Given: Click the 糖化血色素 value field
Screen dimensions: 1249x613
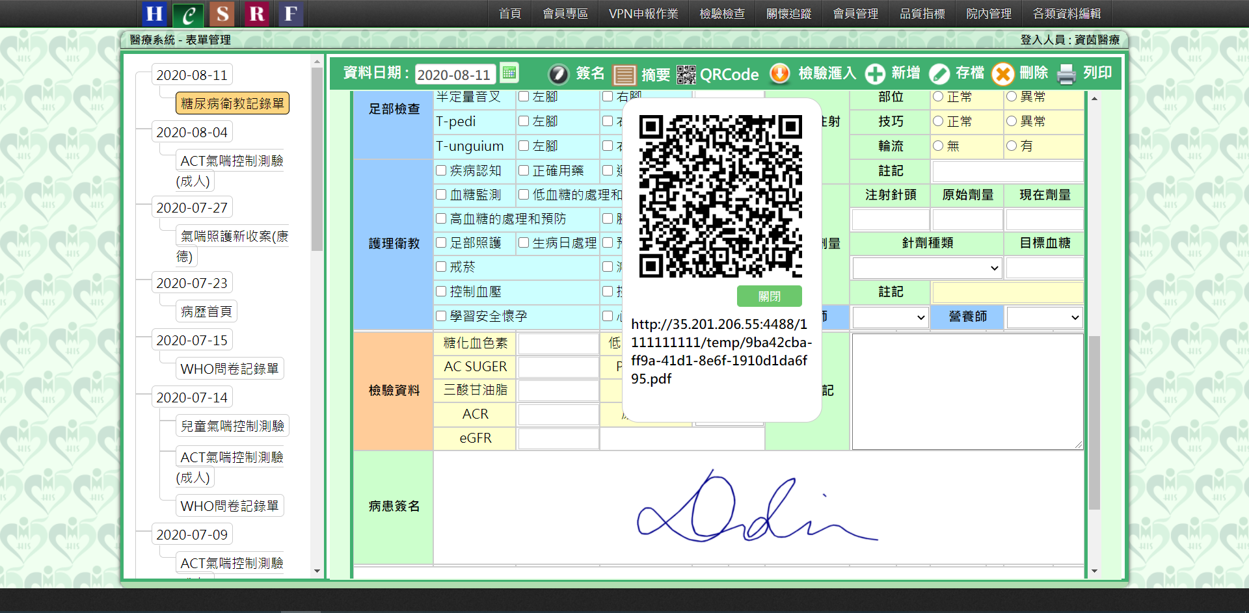Looking at the screenshot, I should [558, 343].
